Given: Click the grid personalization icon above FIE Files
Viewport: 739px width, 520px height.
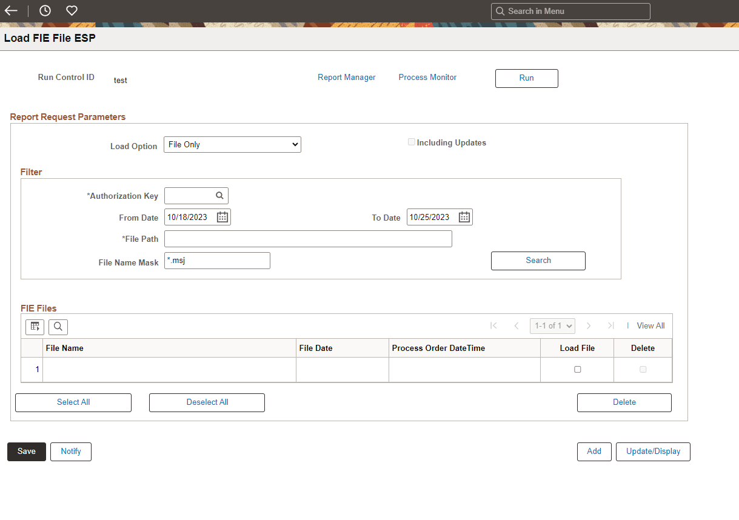Looking at the screenshot, I should tap(35, 327).
